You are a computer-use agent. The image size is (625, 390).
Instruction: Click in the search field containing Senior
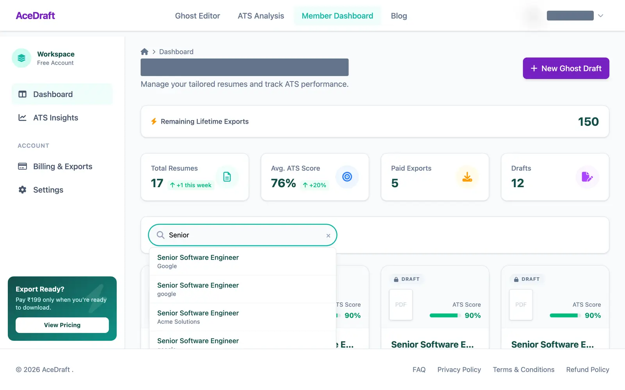click(x=243, y=235)
